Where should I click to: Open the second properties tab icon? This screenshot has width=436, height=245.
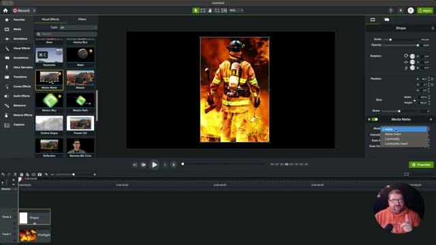[386, 20]
